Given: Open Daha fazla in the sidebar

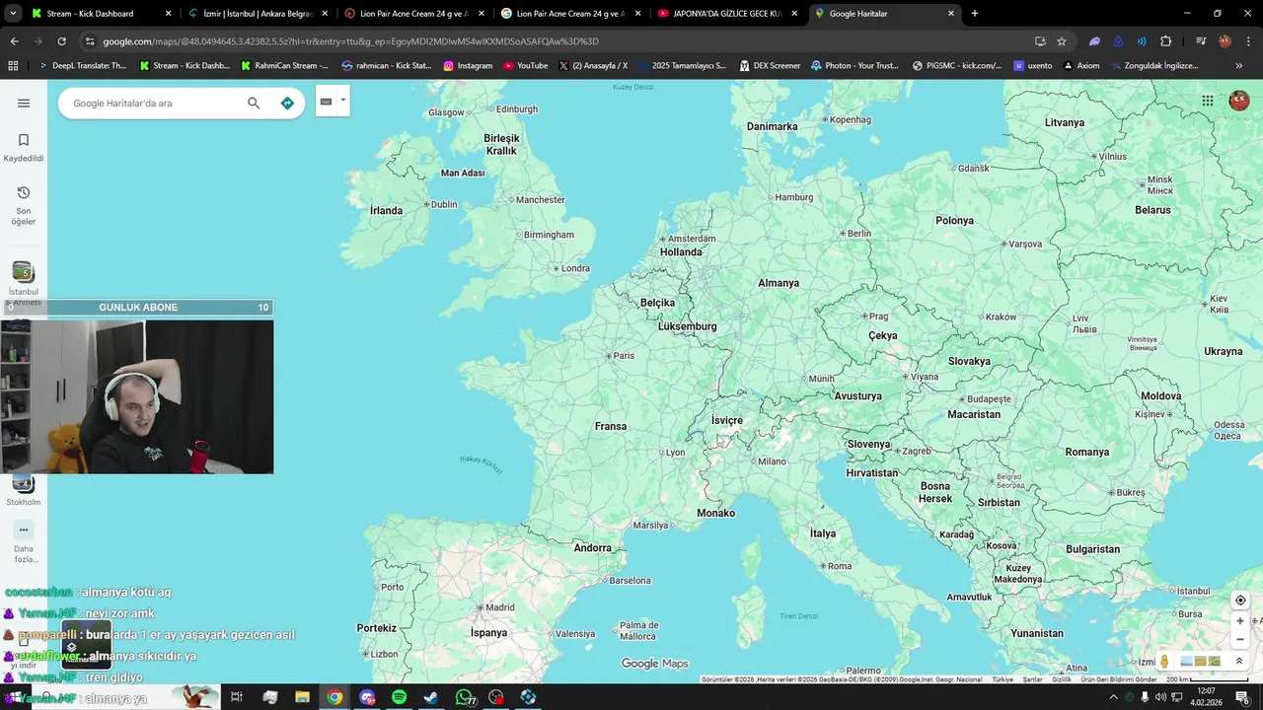Looking at the screenshot, I should (x=24, y=541).
